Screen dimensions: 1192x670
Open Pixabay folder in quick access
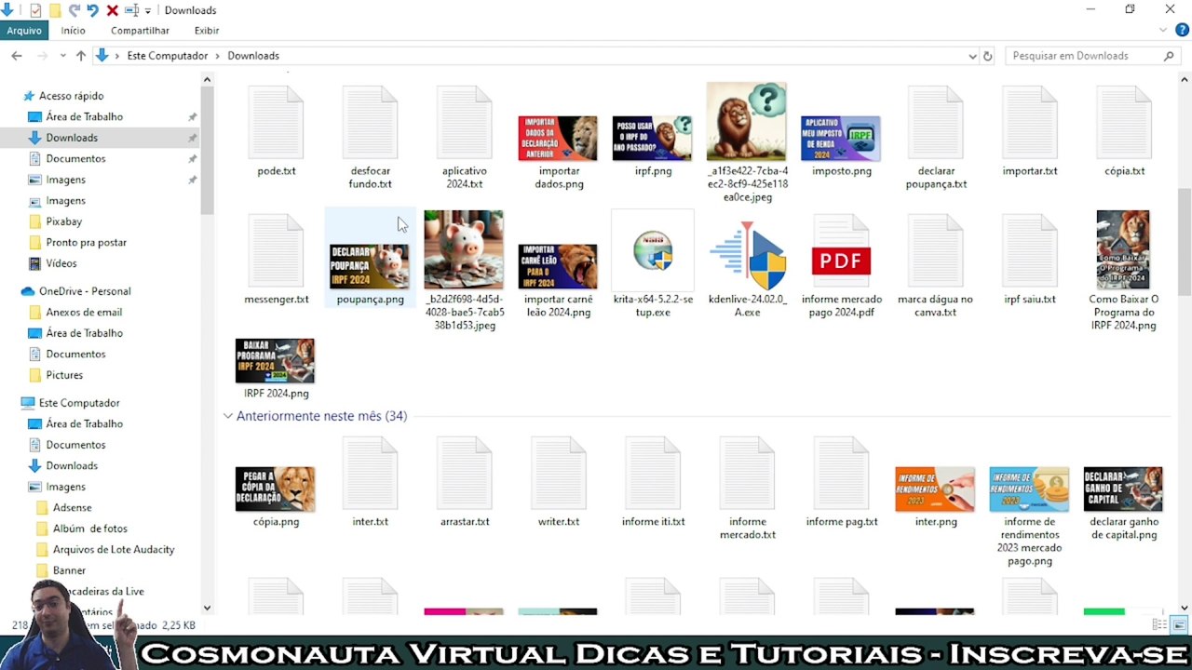coord(64,221)
